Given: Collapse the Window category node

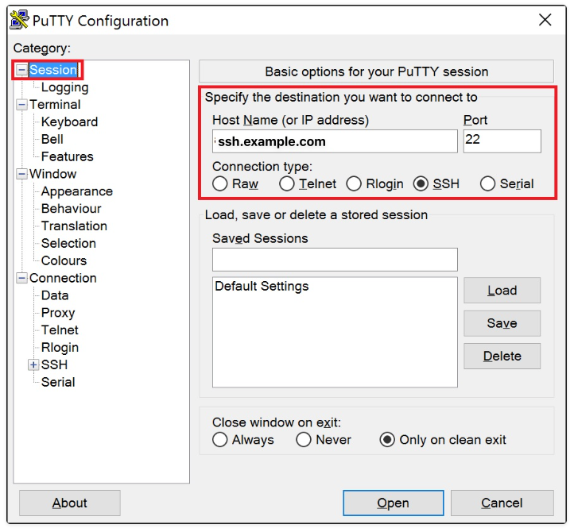Looking at the screenshot, I should (21, 175).
